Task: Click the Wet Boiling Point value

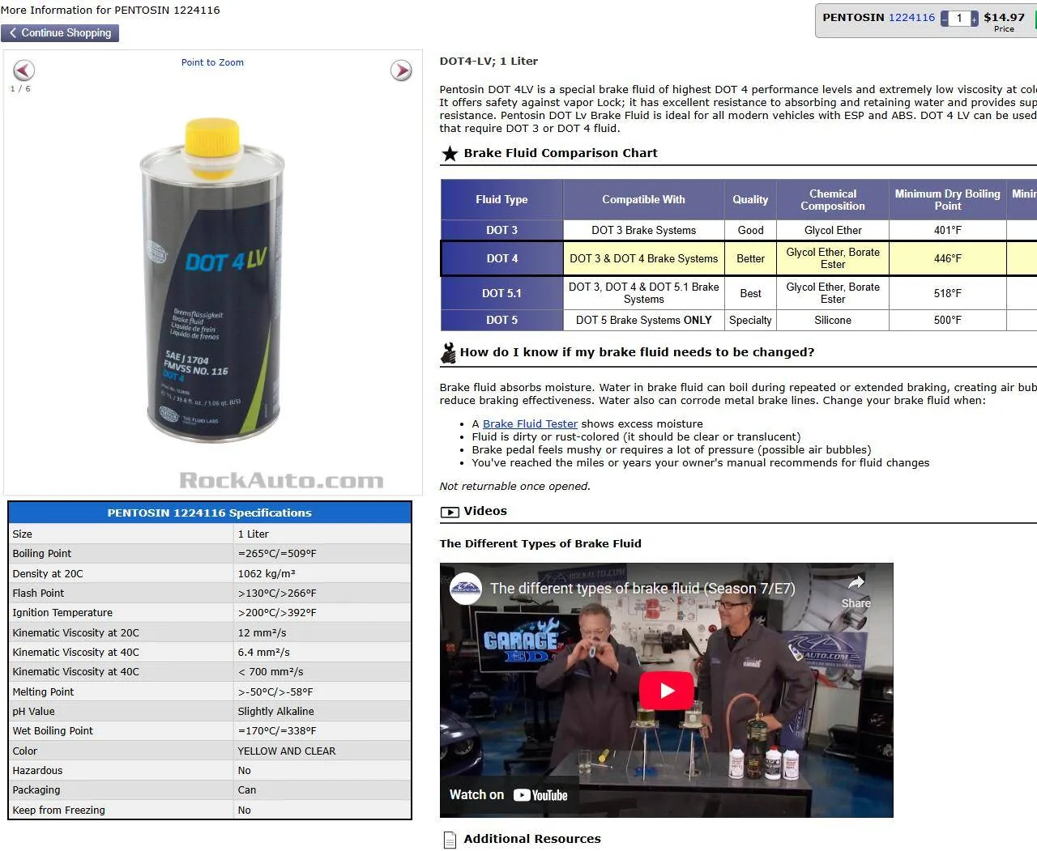Action: pos(277,731)
